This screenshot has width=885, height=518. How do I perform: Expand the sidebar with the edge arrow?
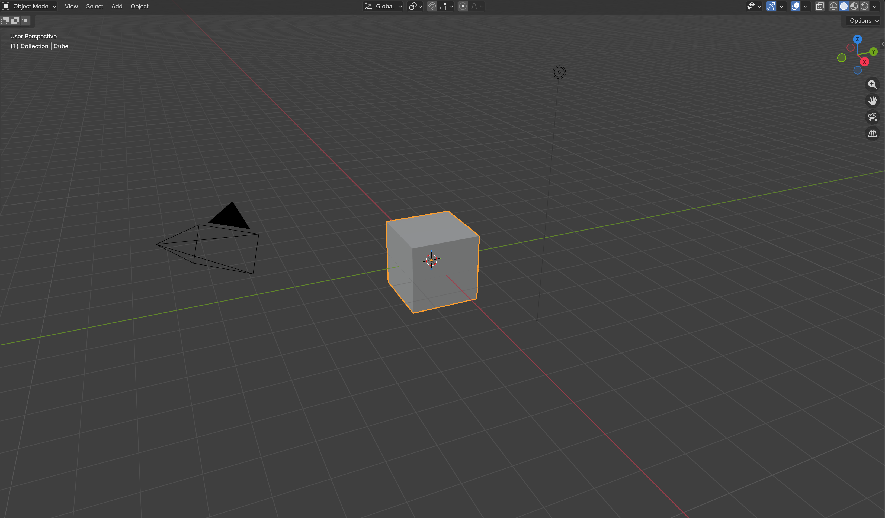pyautogui.click(x=883, y=44)
